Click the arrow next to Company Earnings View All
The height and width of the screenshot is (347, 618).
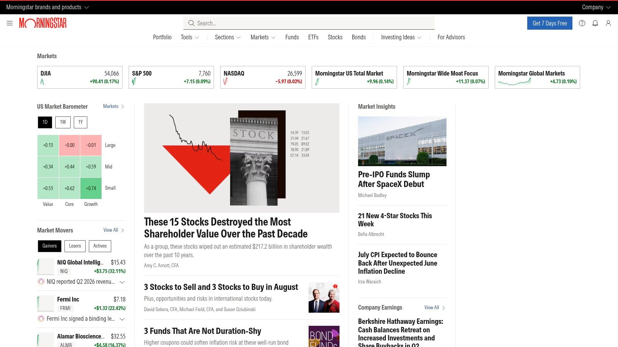[444, 308]
